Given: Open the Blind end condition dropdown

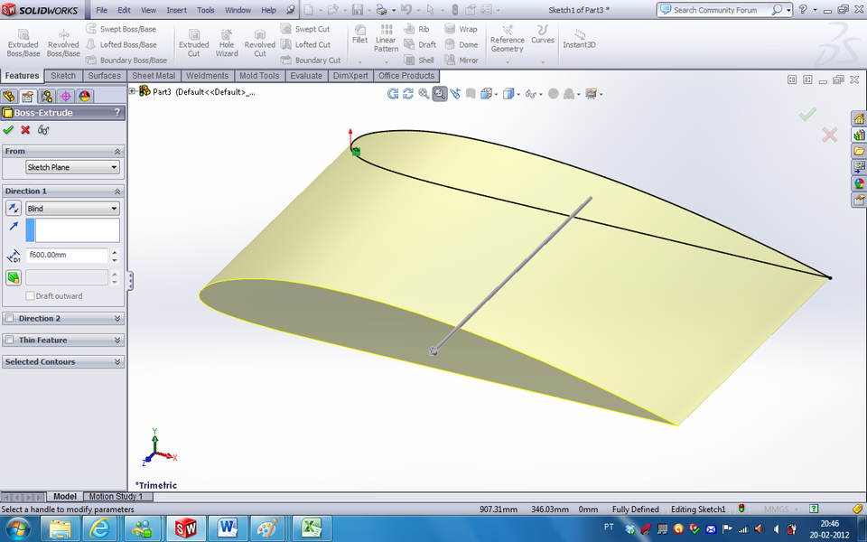Looking at the screenshot, I should coord(72,208).
